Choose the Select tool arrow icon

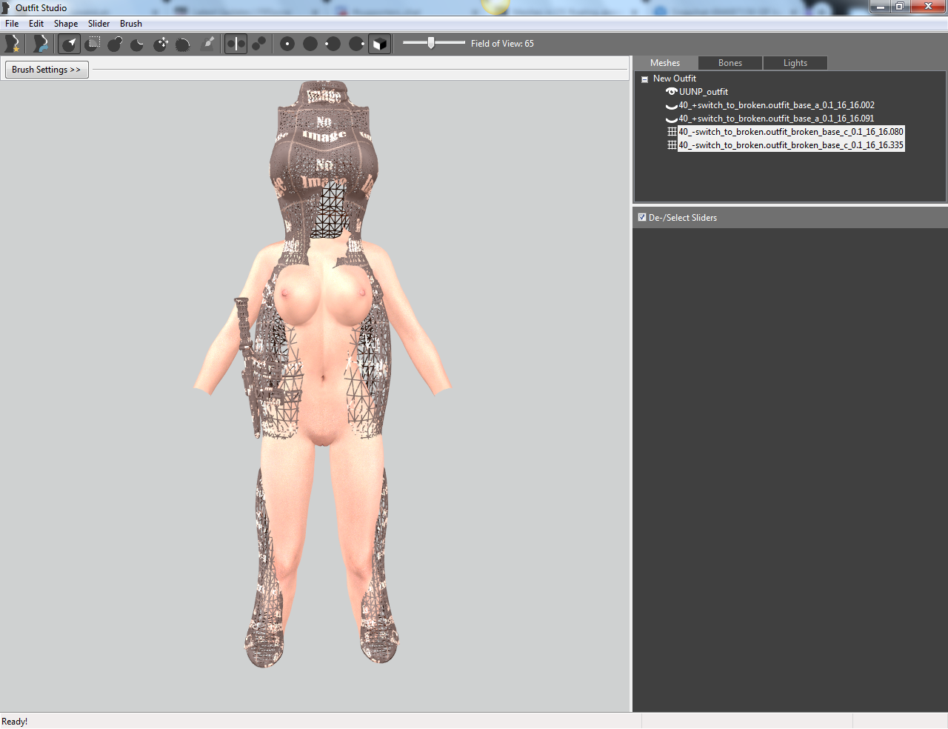point(69,44)
